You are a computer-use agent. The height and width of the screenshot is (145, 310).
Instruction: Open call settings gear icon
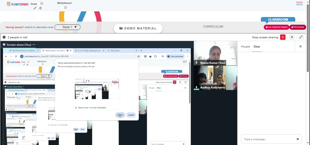tap(4, 37)
